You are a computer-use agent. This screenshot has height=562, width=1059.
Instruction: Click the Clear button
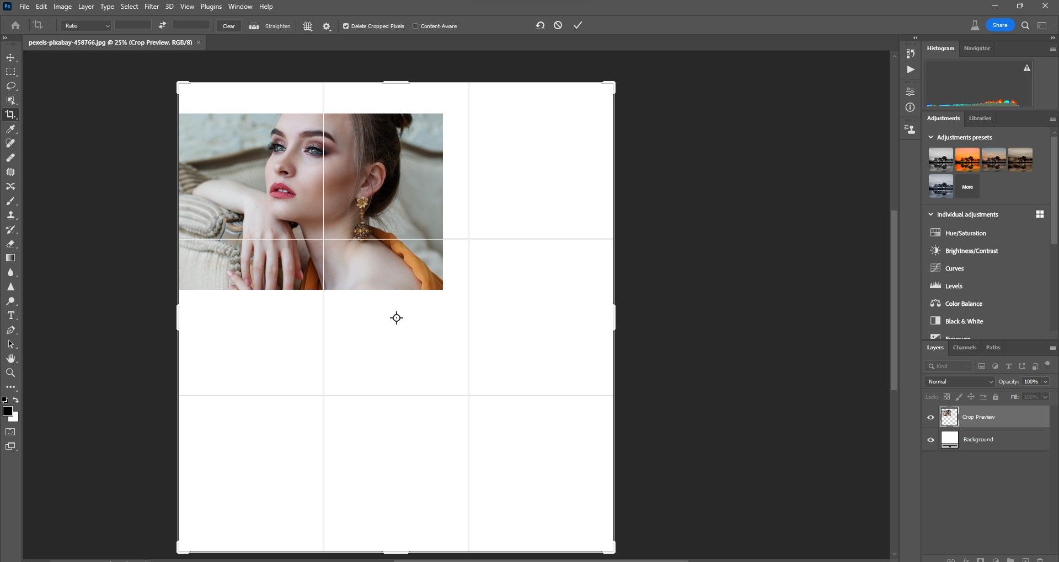click(x=228, y=26)
